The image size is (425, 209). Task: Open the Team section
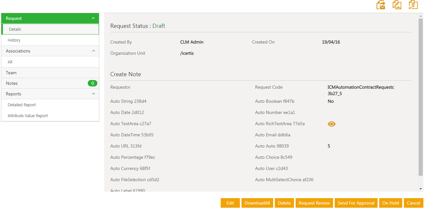tap(11, 73)
